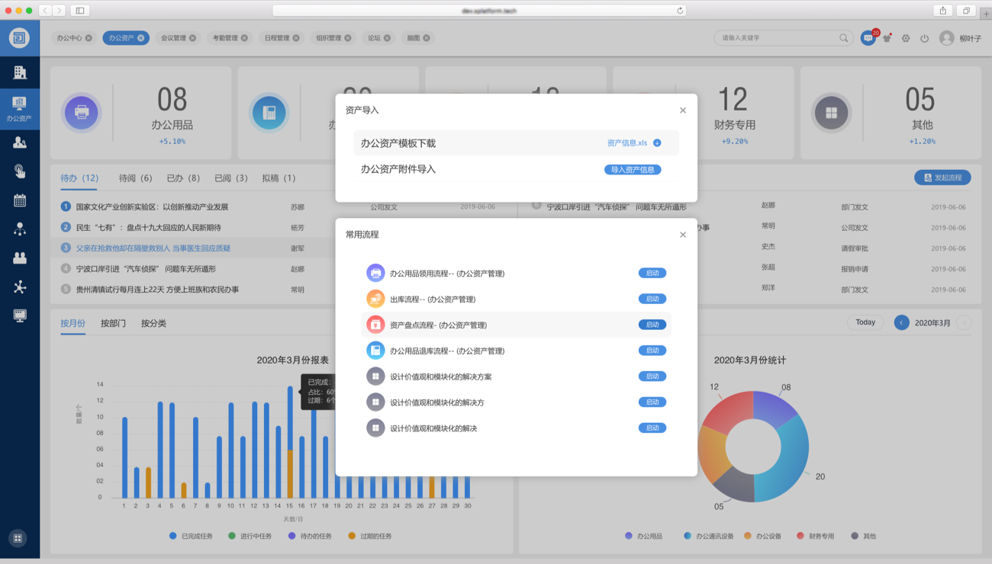
Task: Select the 待阅 (6) tab
Action: coord(135,178)
